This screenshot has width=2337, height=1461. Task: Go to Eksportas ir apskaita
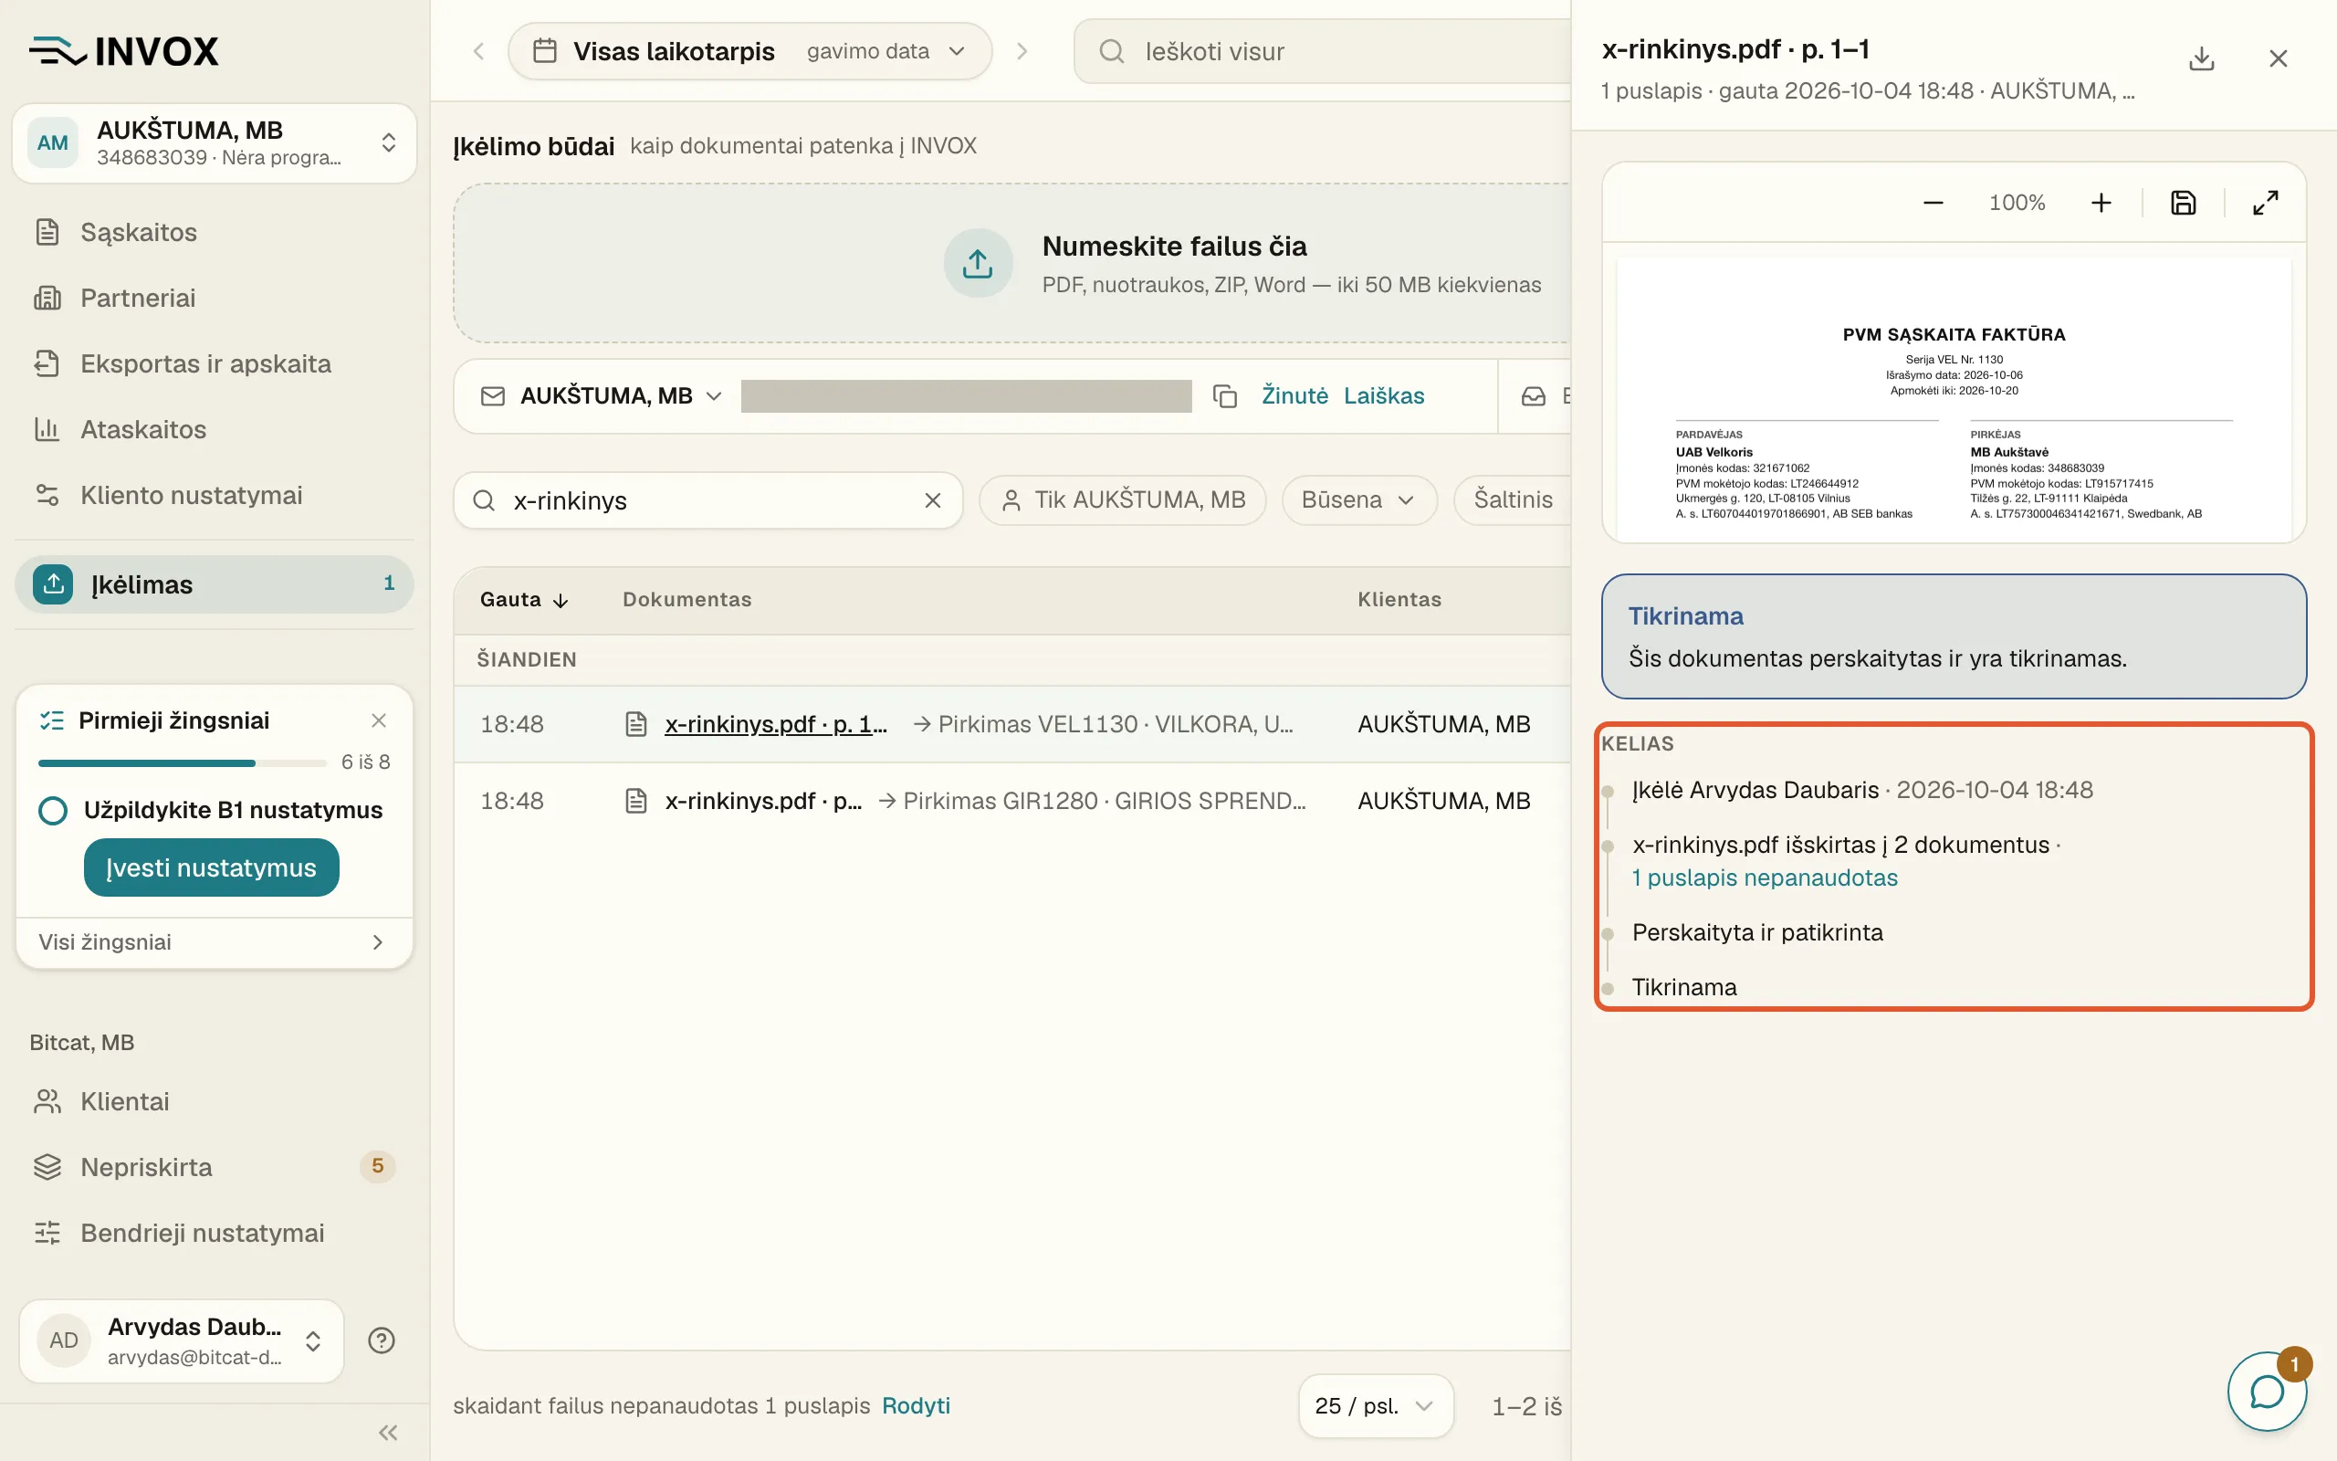click(x=215, y=363)
